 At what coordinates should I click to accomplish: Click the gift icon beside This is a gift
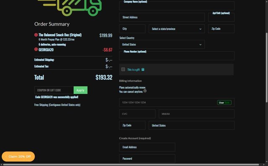(143, 70)
